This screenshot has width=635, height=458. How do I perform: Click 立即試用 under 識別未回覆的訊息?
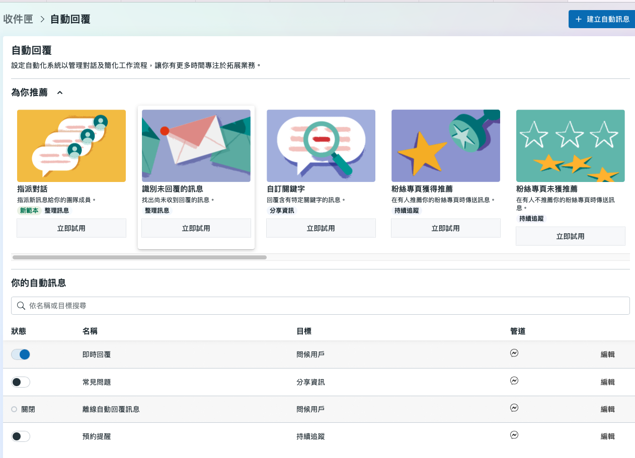[196, 228]
